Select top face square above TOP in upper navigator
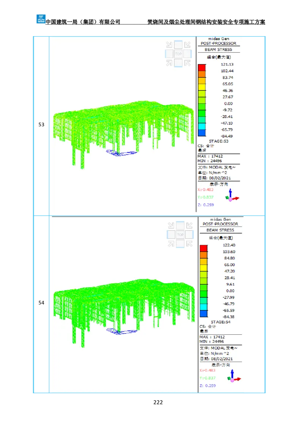This screenshot has width=304, height=431. [x=178, y=45]
